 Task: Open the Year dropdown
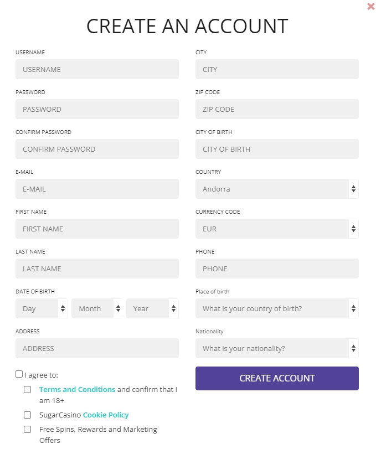(152, 308)
